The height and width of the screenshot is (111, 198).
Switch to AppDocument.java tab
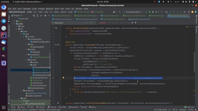coord(62,16)
